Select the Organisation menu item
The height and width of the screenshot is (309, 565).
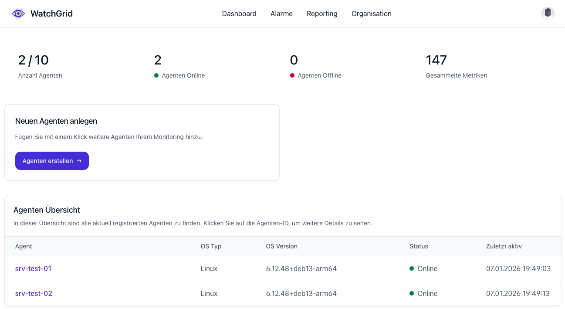click(372, 14)
